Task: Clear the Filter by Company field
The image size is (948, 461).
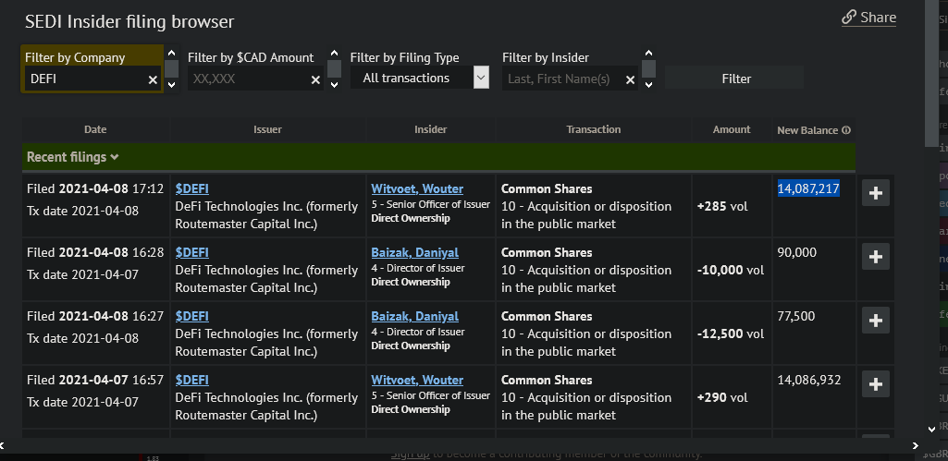Action: click(153, 80)
